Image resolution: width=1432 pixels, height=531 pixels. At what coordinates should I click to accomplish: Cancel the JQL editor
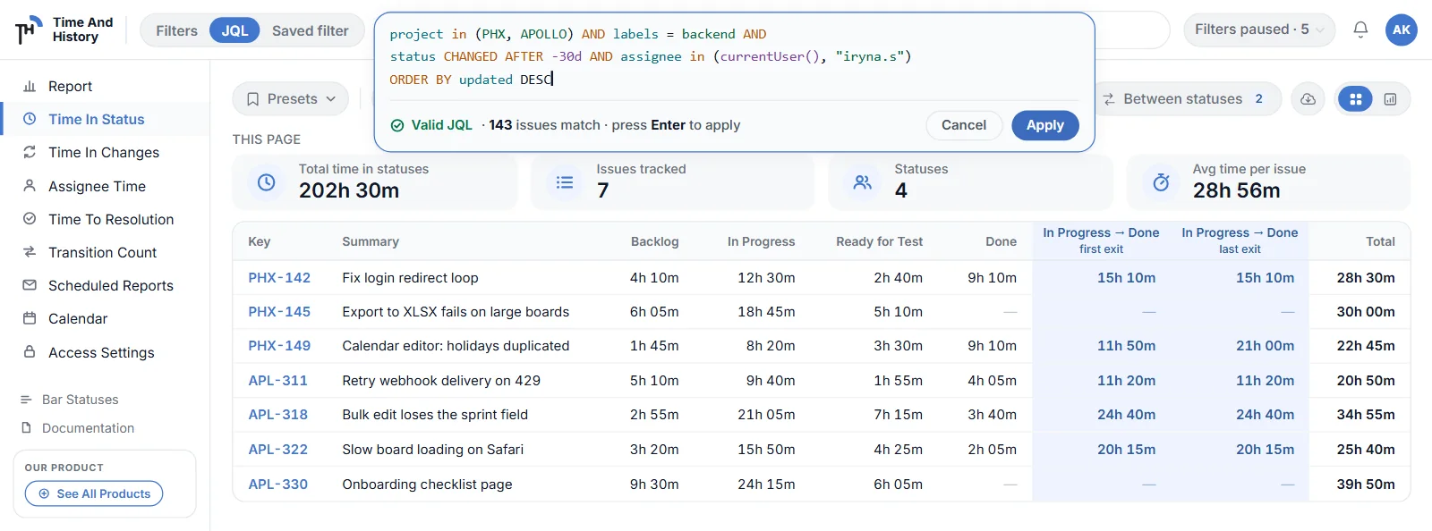point(964,125)
